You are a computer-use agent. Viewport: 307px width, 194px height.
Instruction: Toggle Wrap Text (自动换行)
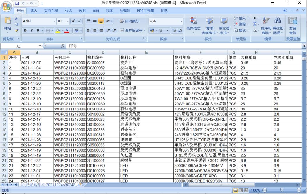(129, 21)
